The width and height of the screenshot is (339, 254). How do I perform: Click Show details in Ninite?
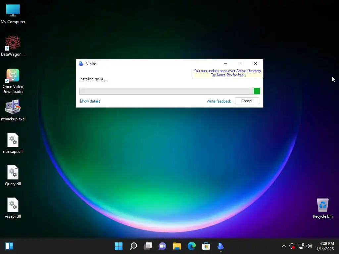(90, 101)
